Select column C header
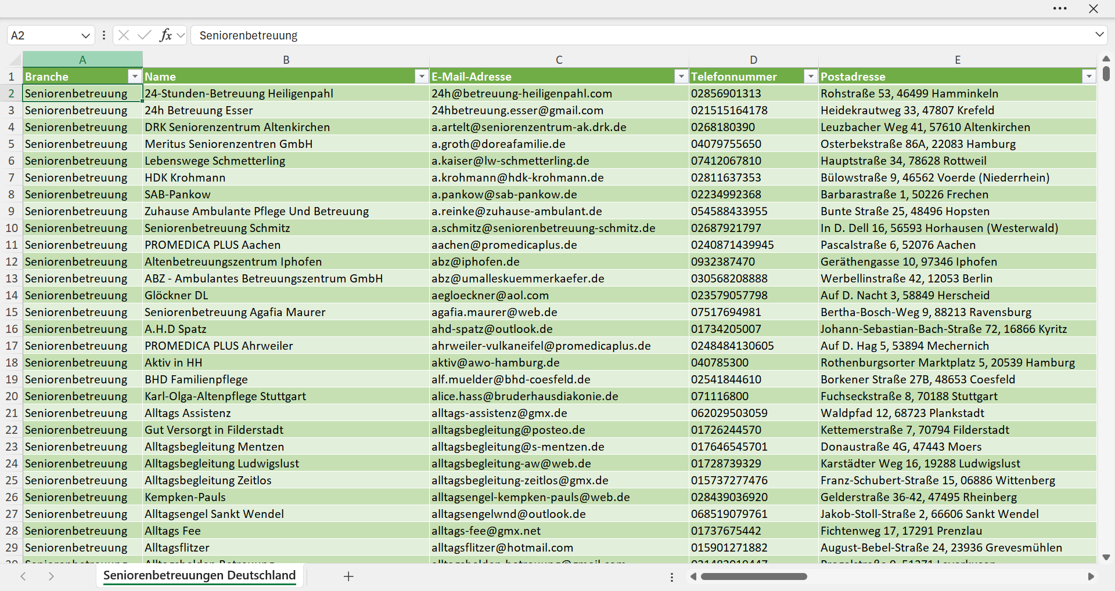The image size is (1115, 591). (559, 60)
